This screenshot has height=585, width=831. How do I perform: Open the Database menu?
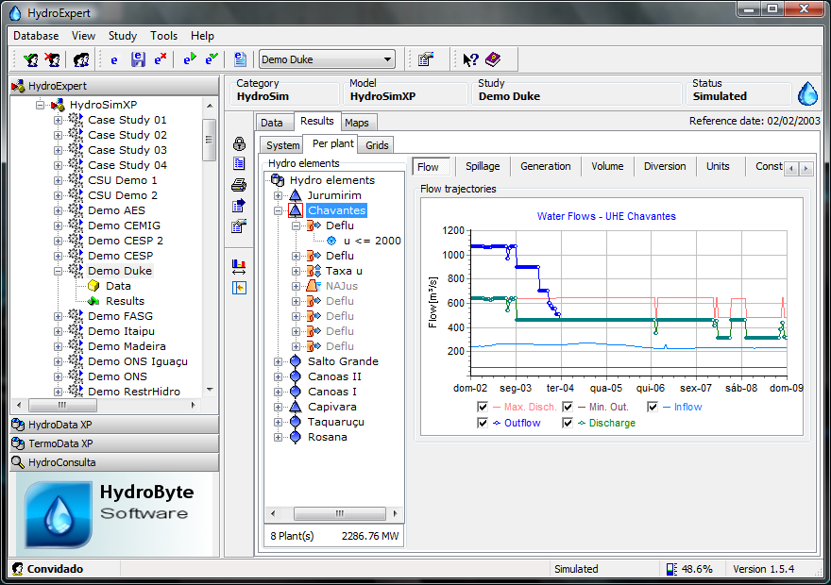coord(36,36)
